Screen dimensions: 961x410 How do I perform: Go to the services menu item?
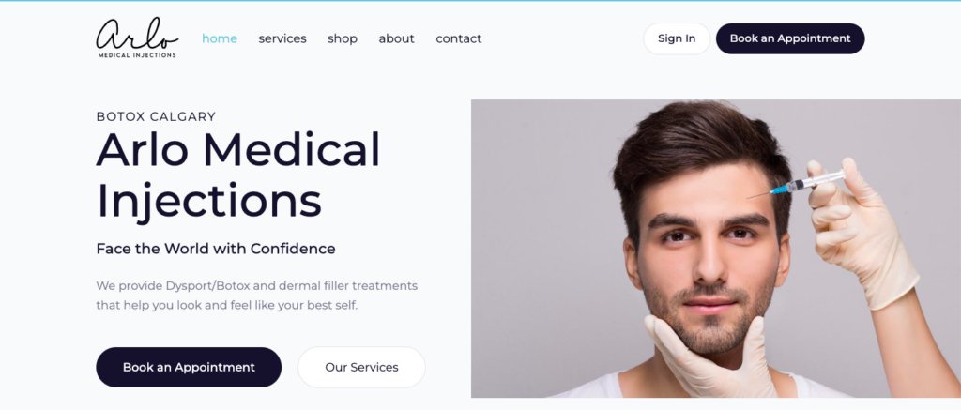[282, 38]
